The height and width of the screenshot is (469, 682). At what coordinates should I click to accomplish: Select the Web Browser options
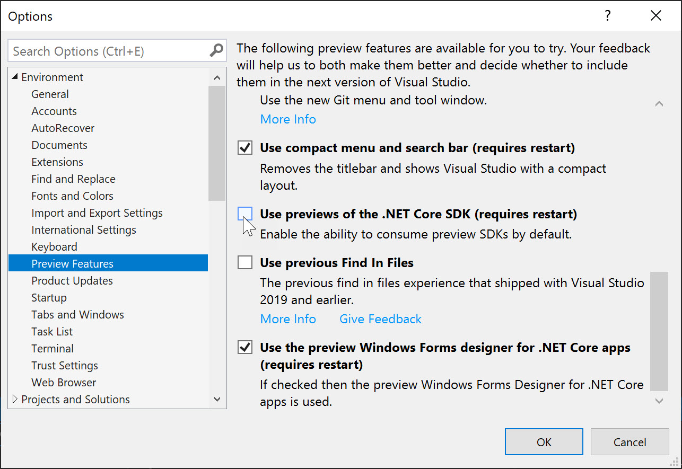64,383
